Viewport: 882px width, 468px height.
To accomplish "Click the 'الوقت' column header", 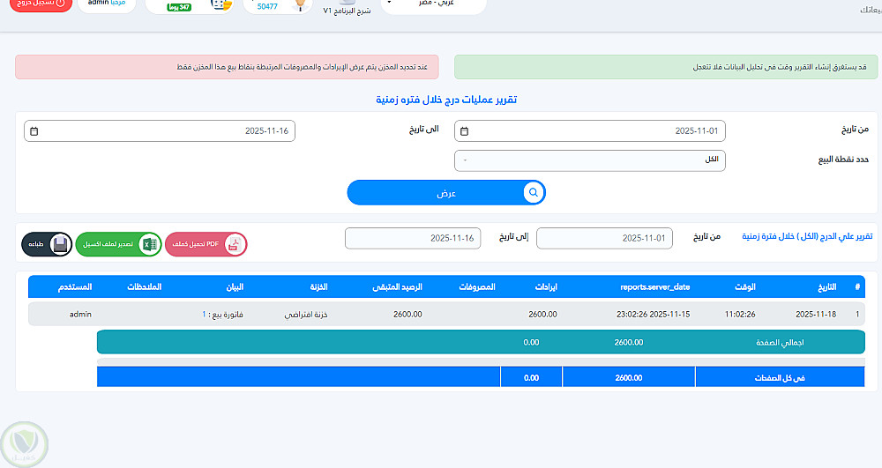I will [x=744, y=287].
